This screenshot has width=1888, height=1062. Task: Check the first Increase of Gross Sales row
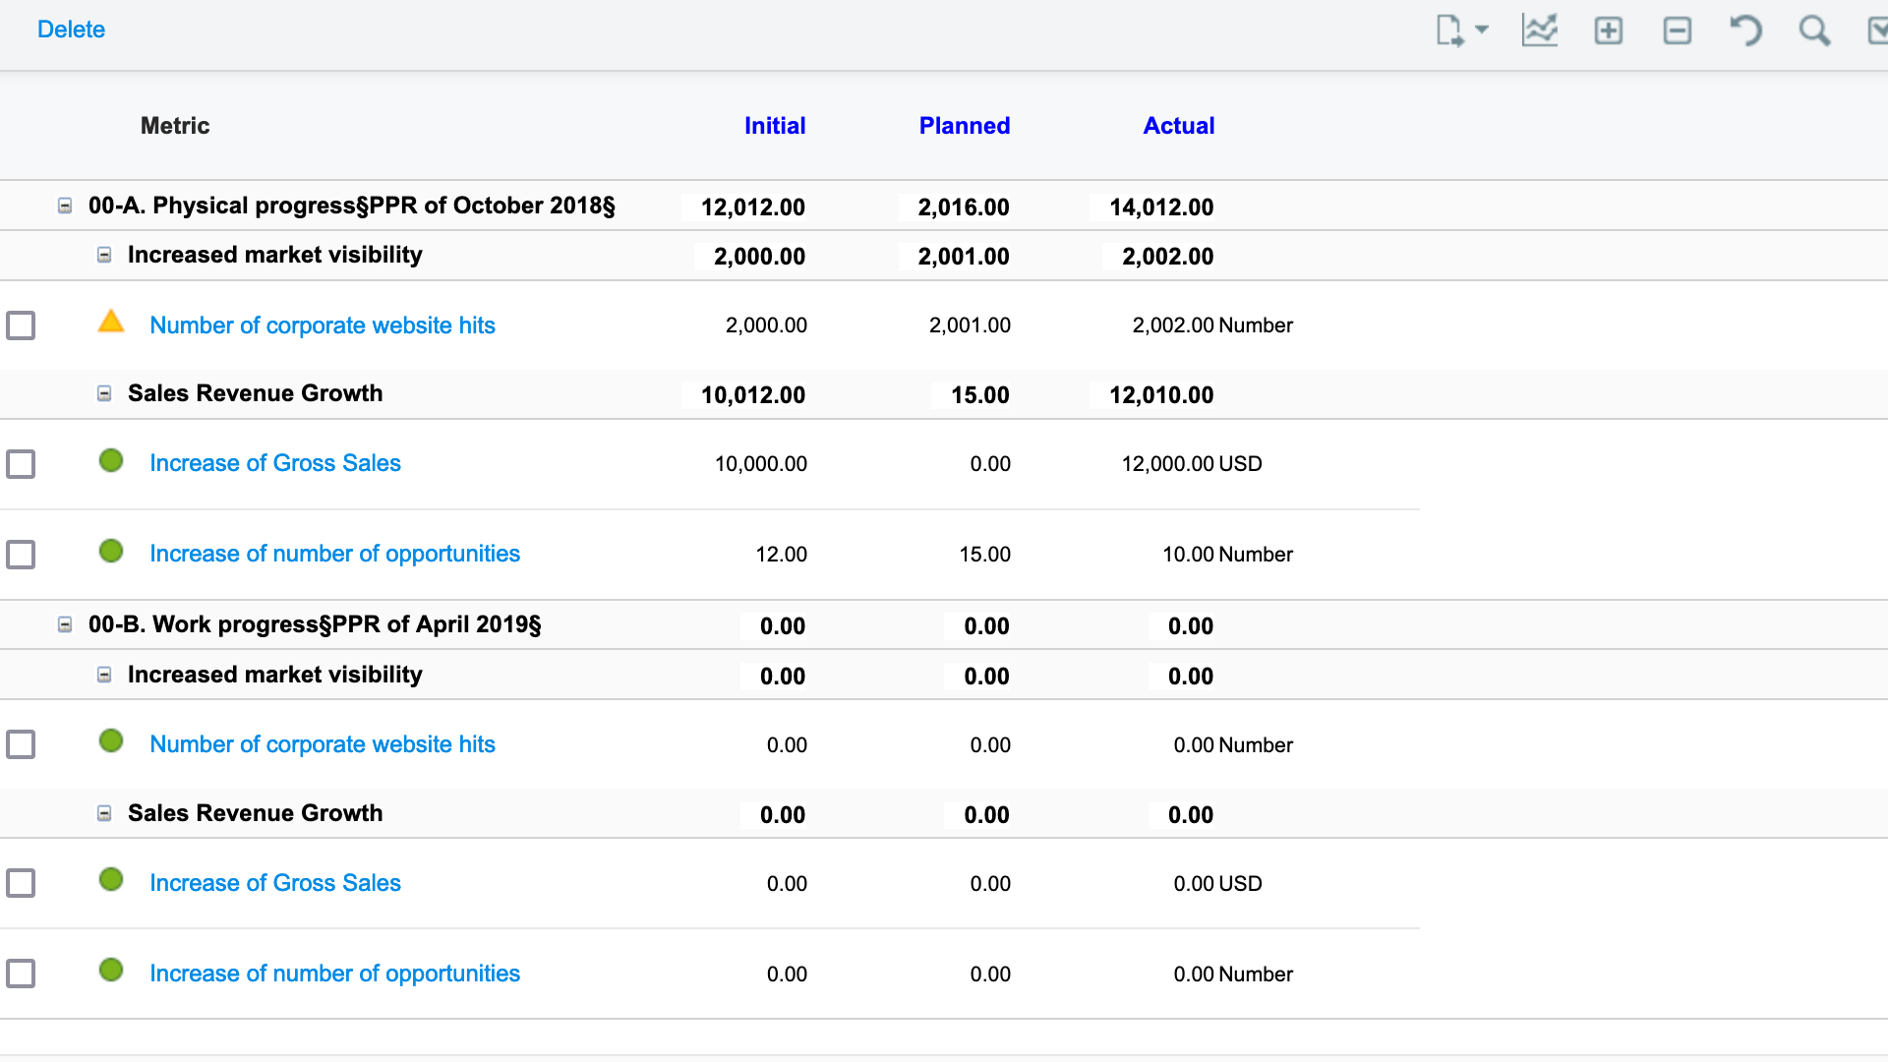(21, 464)
